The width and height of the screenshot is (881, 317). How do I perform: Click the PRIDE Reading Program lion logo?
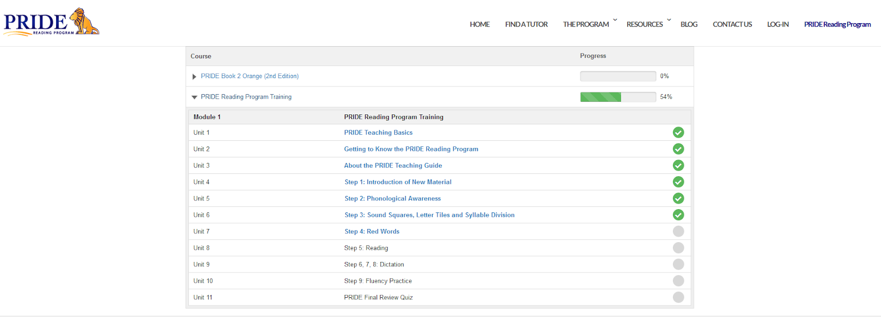tap(51, 22)
